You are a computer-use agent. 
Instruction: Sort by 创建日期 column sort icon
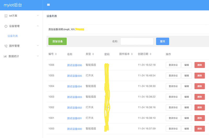151,54
